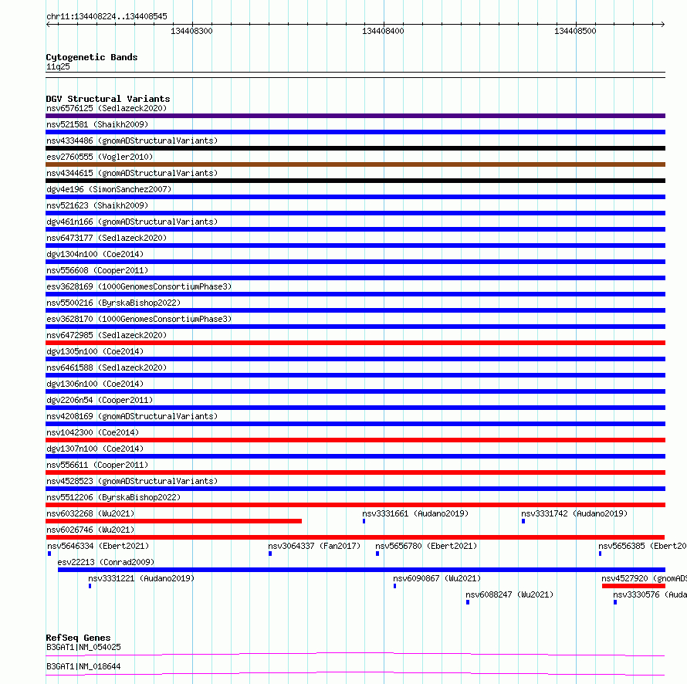Click the nsv6576125 (Sedlazeck2020) variant label
The width and height of the screenshot is (687, 684).
tap(107, 108)
